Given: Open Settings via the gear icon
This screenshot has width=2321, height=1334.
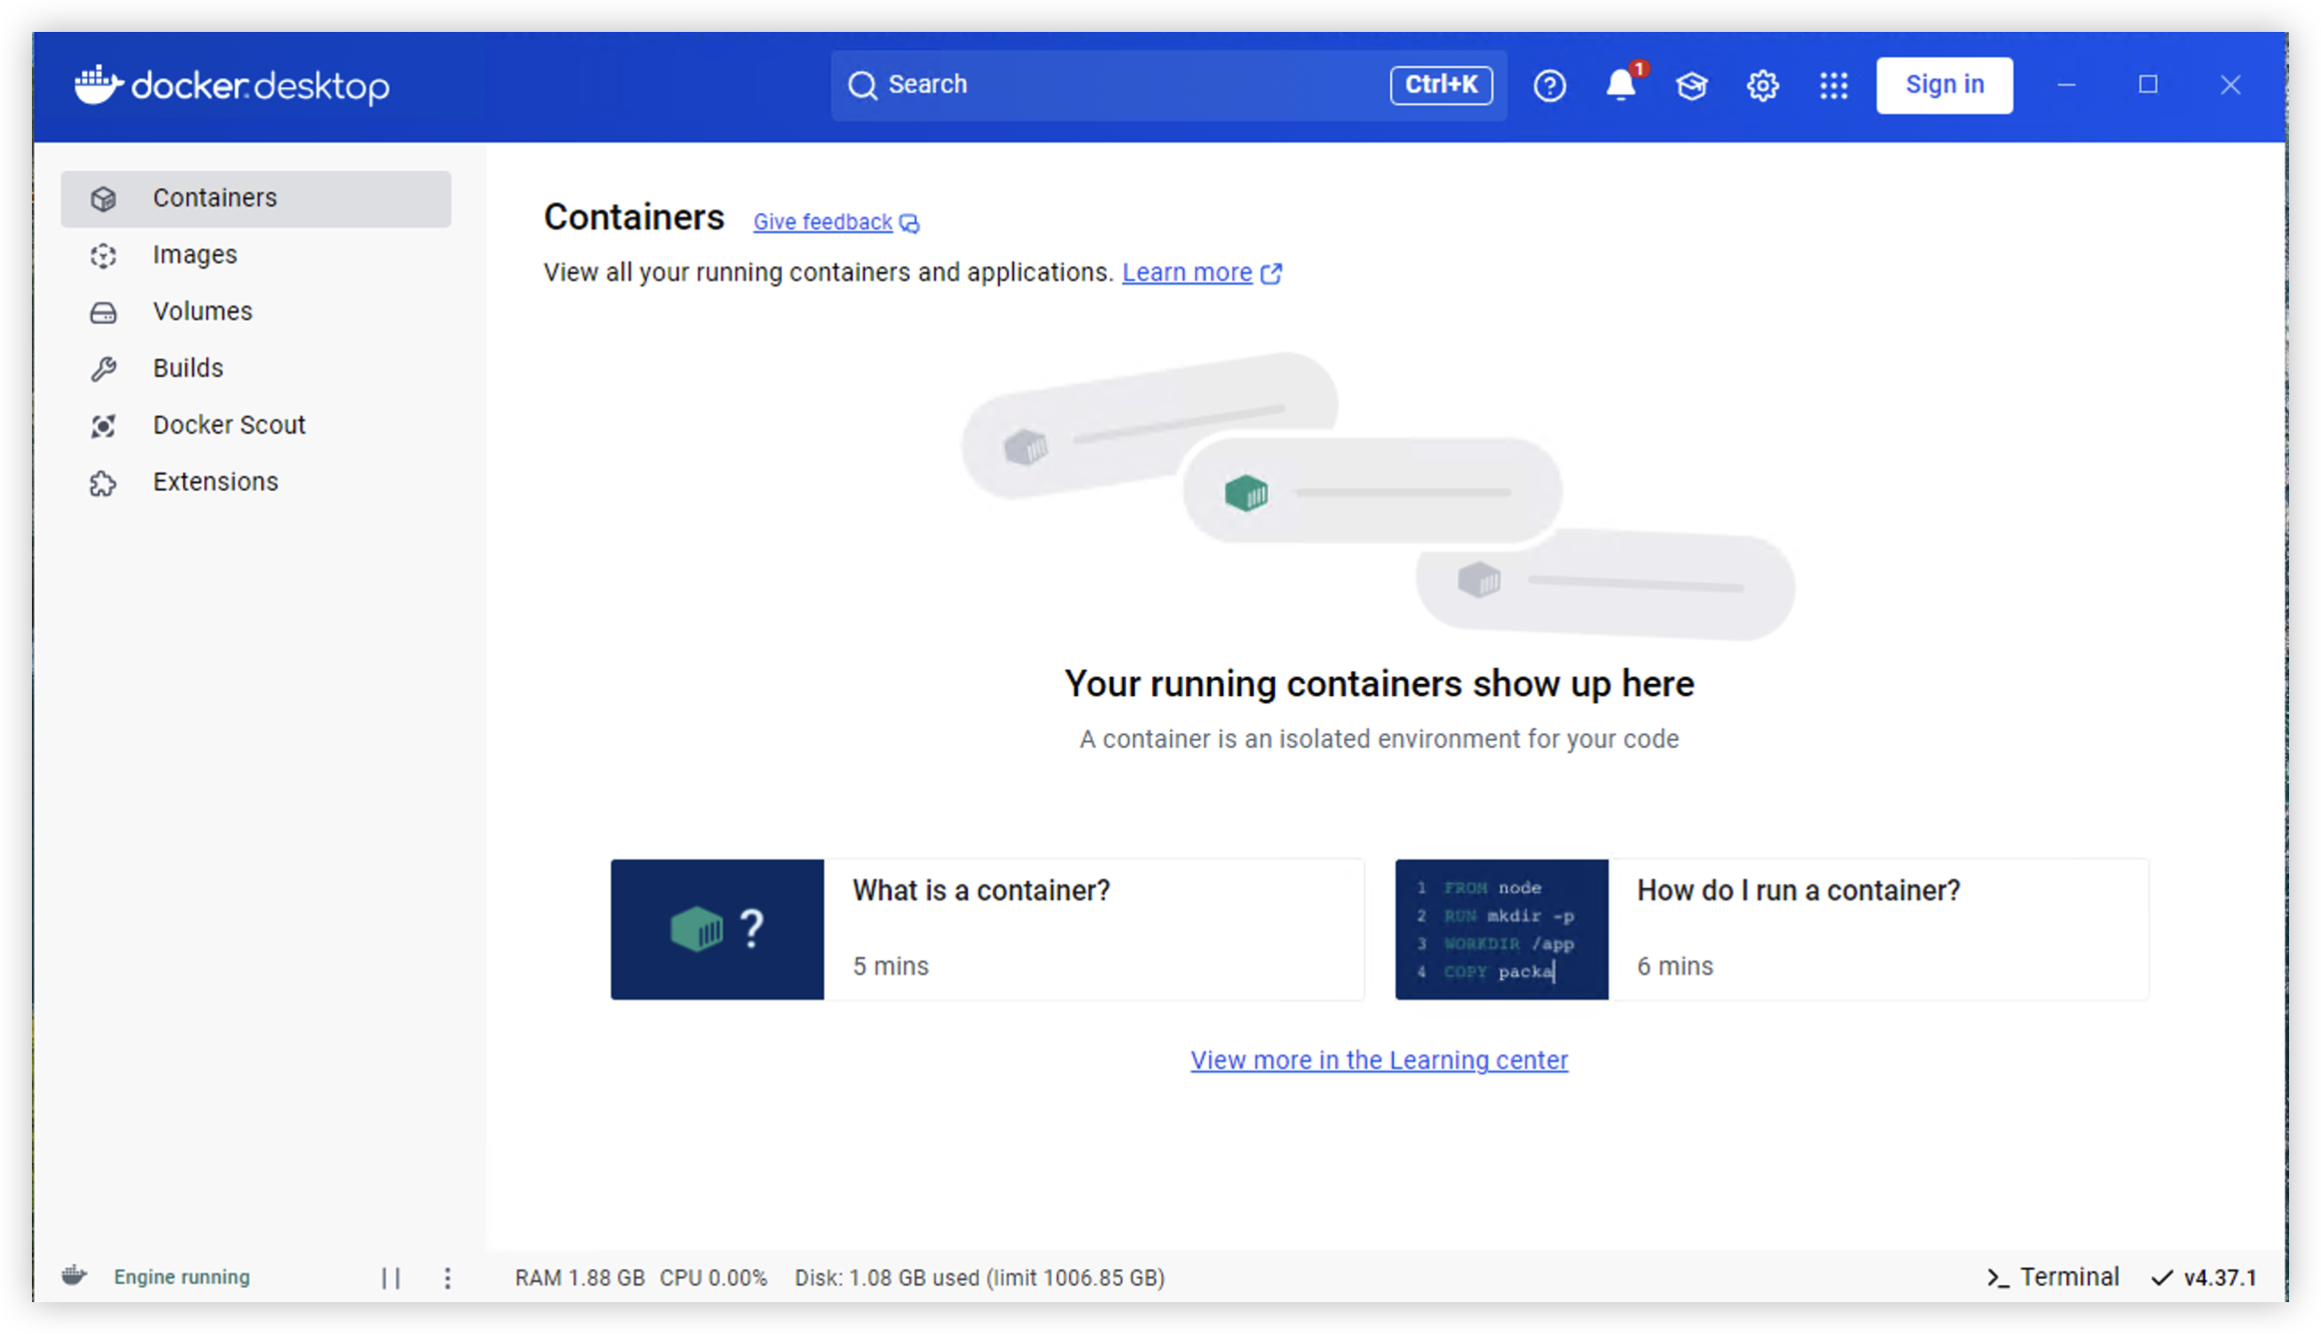Looking at the screenshot, I should 1762,86.
